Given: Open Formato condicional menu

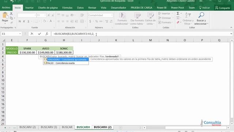Looking at the screenshot, I should click(x=122, y=19).
